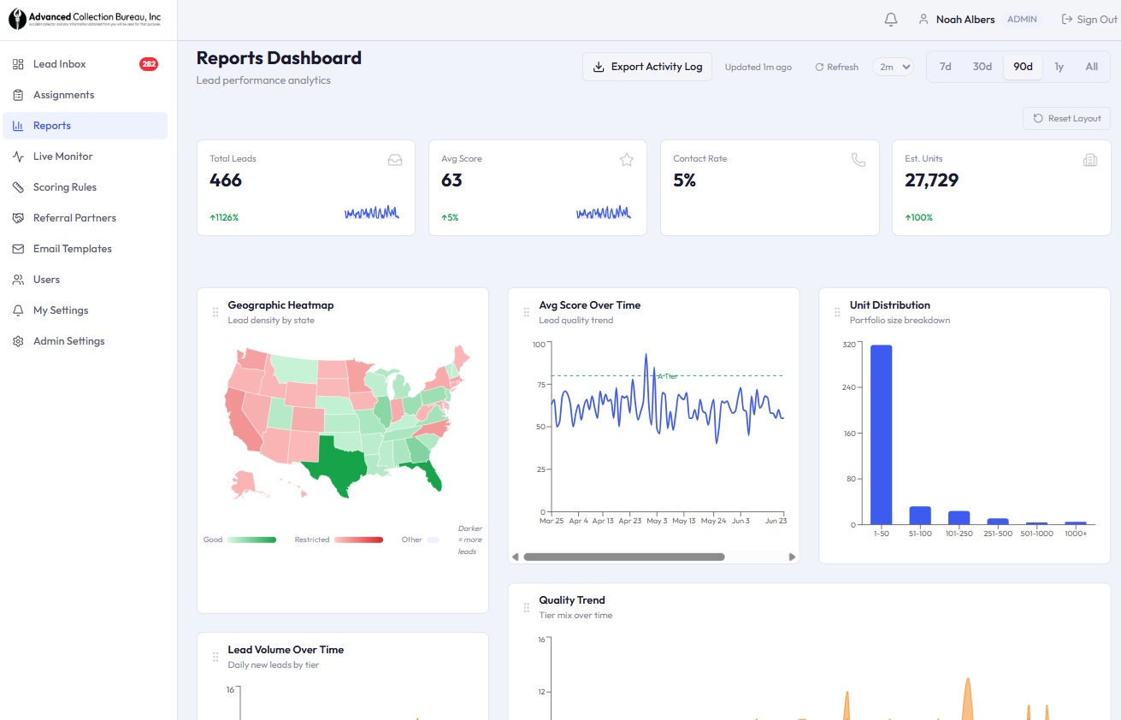1121x720 pixels.
Task: Click the Advanced Collection Bureau logo
Action: (x=85, y=19)
